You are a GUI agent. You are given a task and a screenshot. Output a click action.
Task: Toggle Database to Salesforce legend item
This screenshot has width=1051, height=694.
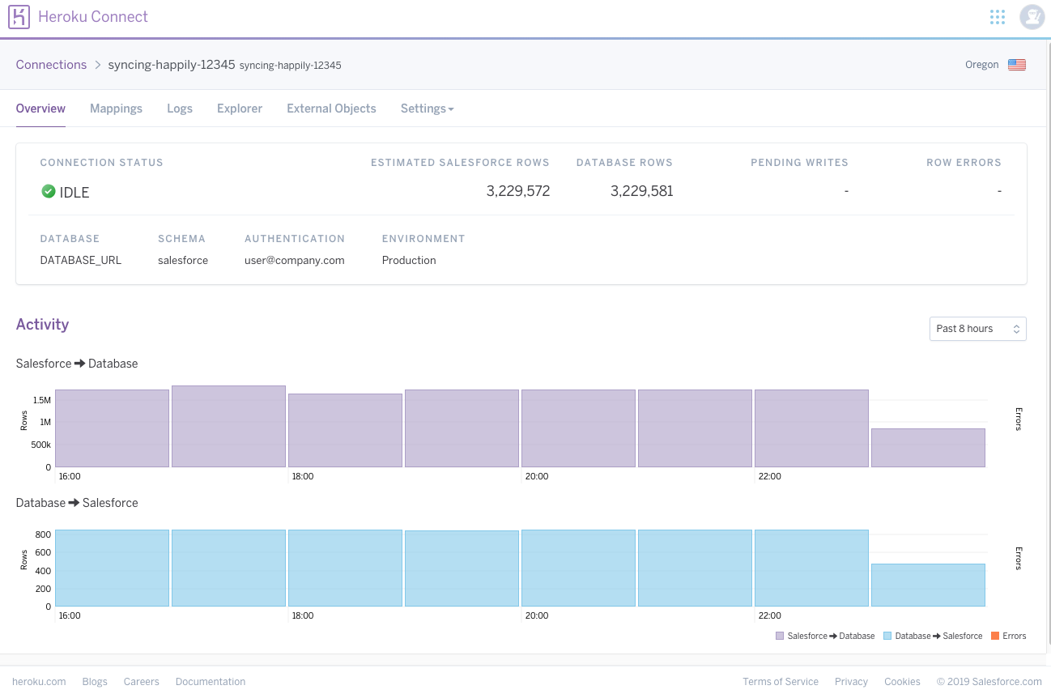coord(933,637)
